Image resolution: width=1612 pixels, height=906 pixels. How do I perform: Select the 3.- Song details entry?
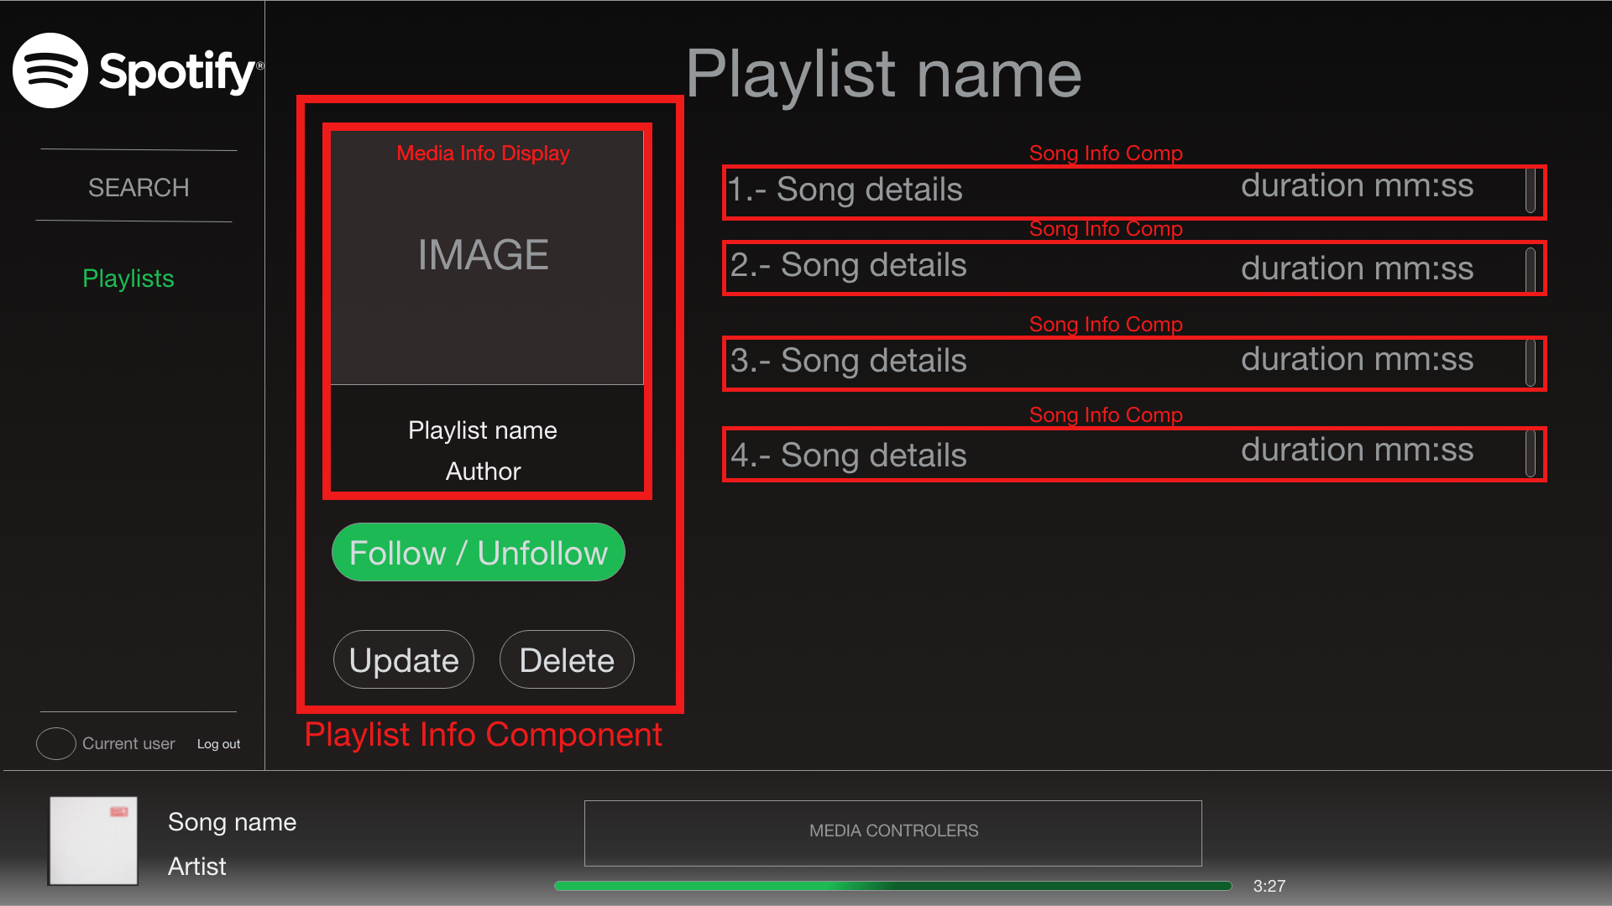click(x=848, y=362)
